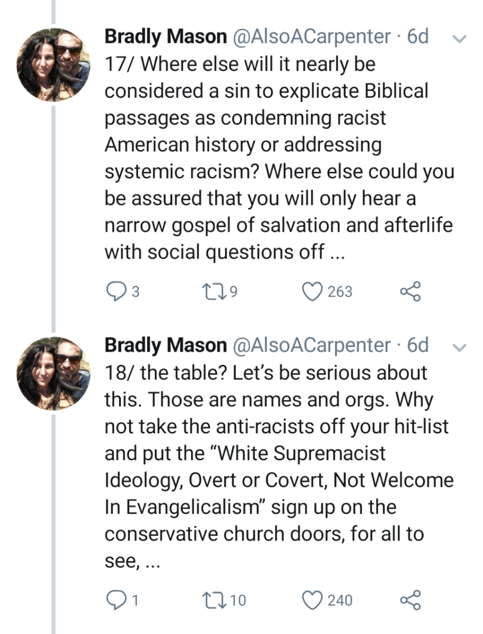Share the tweet numbered 17
Viewport: 483px width, 634px height.
(x=411, y=291)
